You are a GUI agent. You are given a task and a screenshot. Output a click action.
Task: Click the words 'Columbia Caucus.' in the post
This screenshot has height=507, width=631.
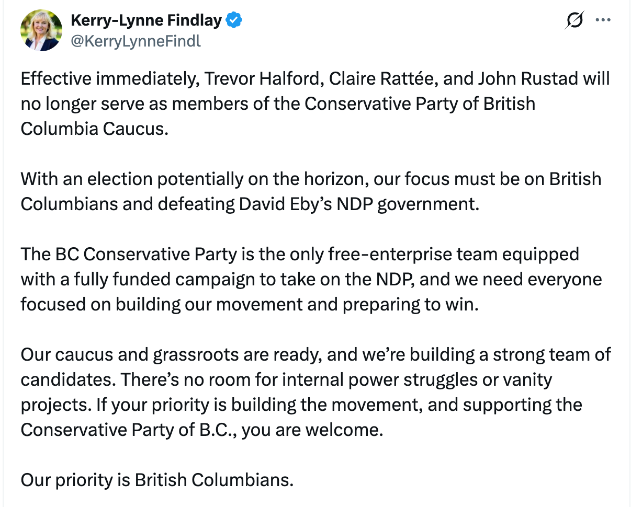click(95, 129)
